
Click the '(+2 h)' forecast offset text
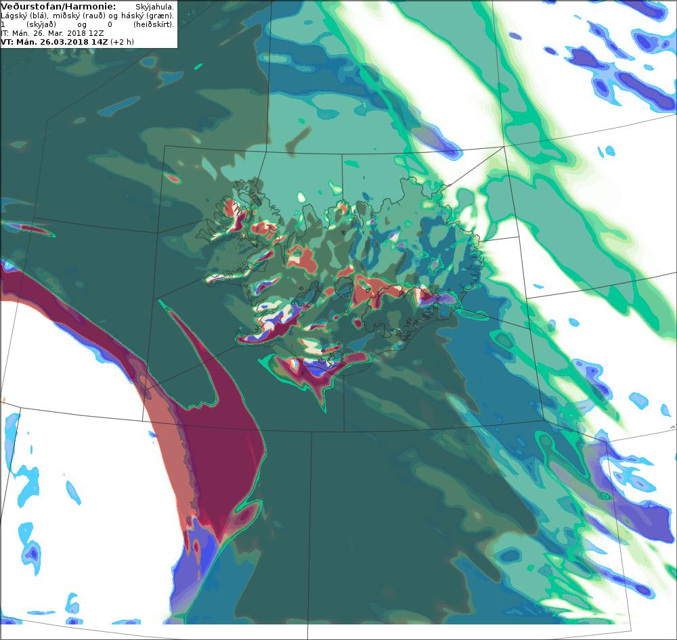pyautogui.click(x=122, y=43)
